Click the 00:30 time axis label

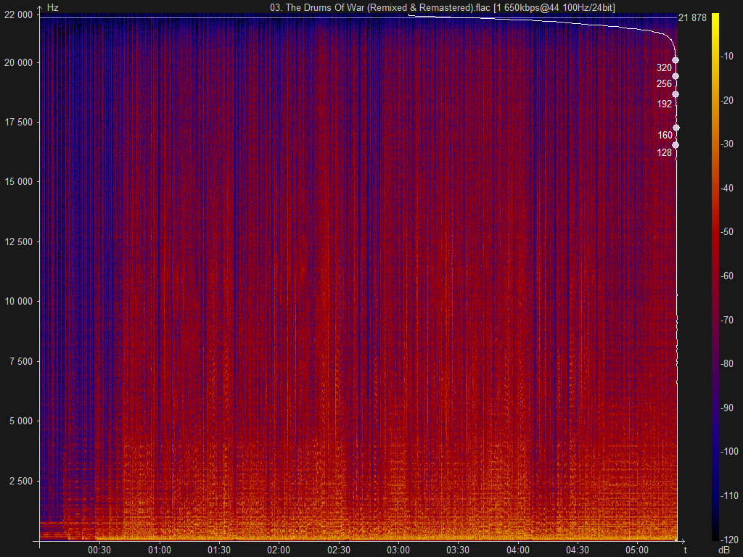coord(99,550)
